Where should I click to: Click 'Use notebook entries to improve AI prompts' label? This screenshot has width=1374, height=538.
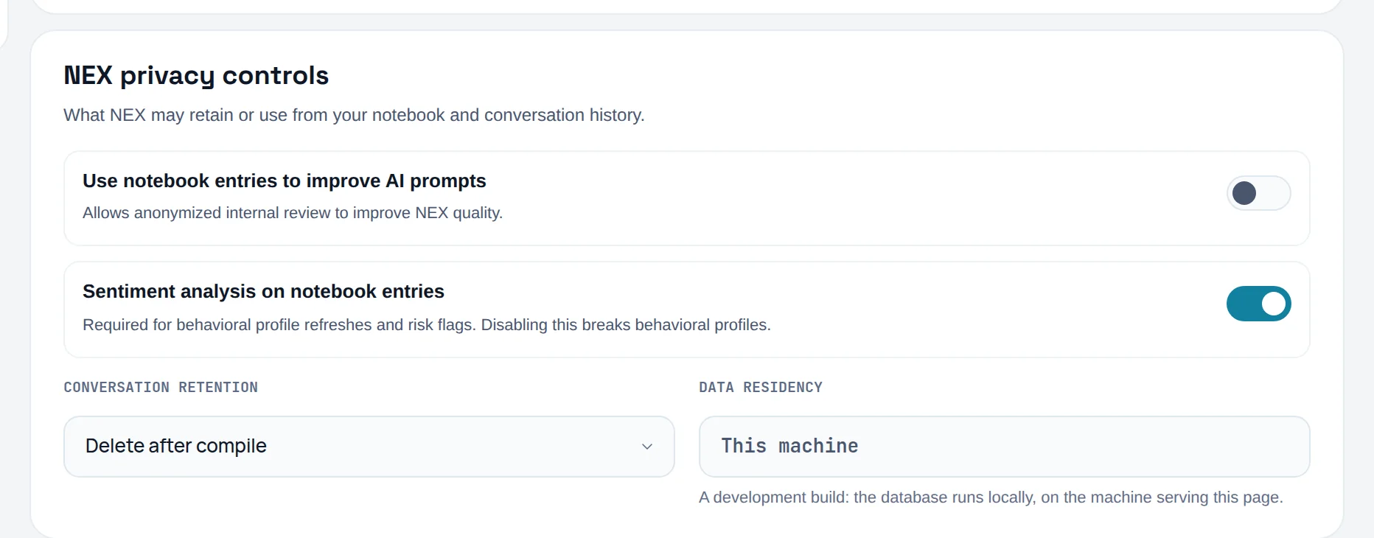285,181
